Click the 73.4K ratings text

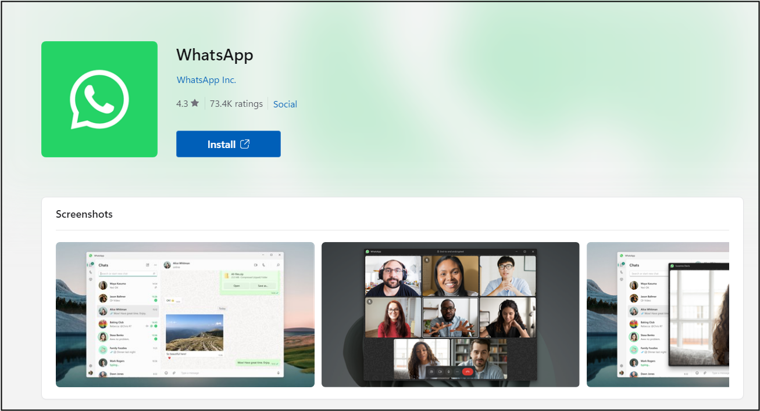[x=236, y=104]
